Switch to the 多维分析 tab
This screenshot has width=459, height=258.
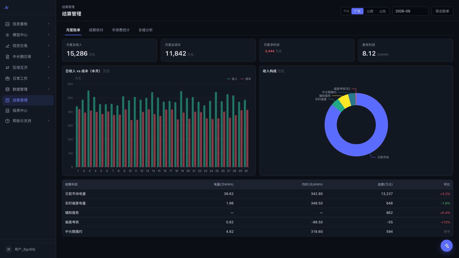tap(146, 30)
